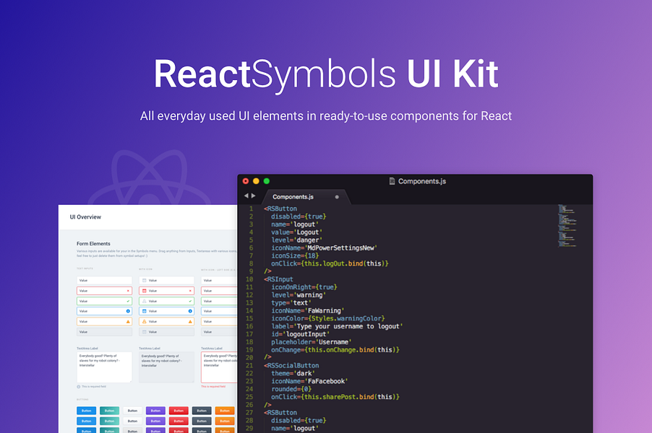The image size is (652, 433).
Task: Click the red X on the right of the With Icon error input
Action: tap(190, 291)
